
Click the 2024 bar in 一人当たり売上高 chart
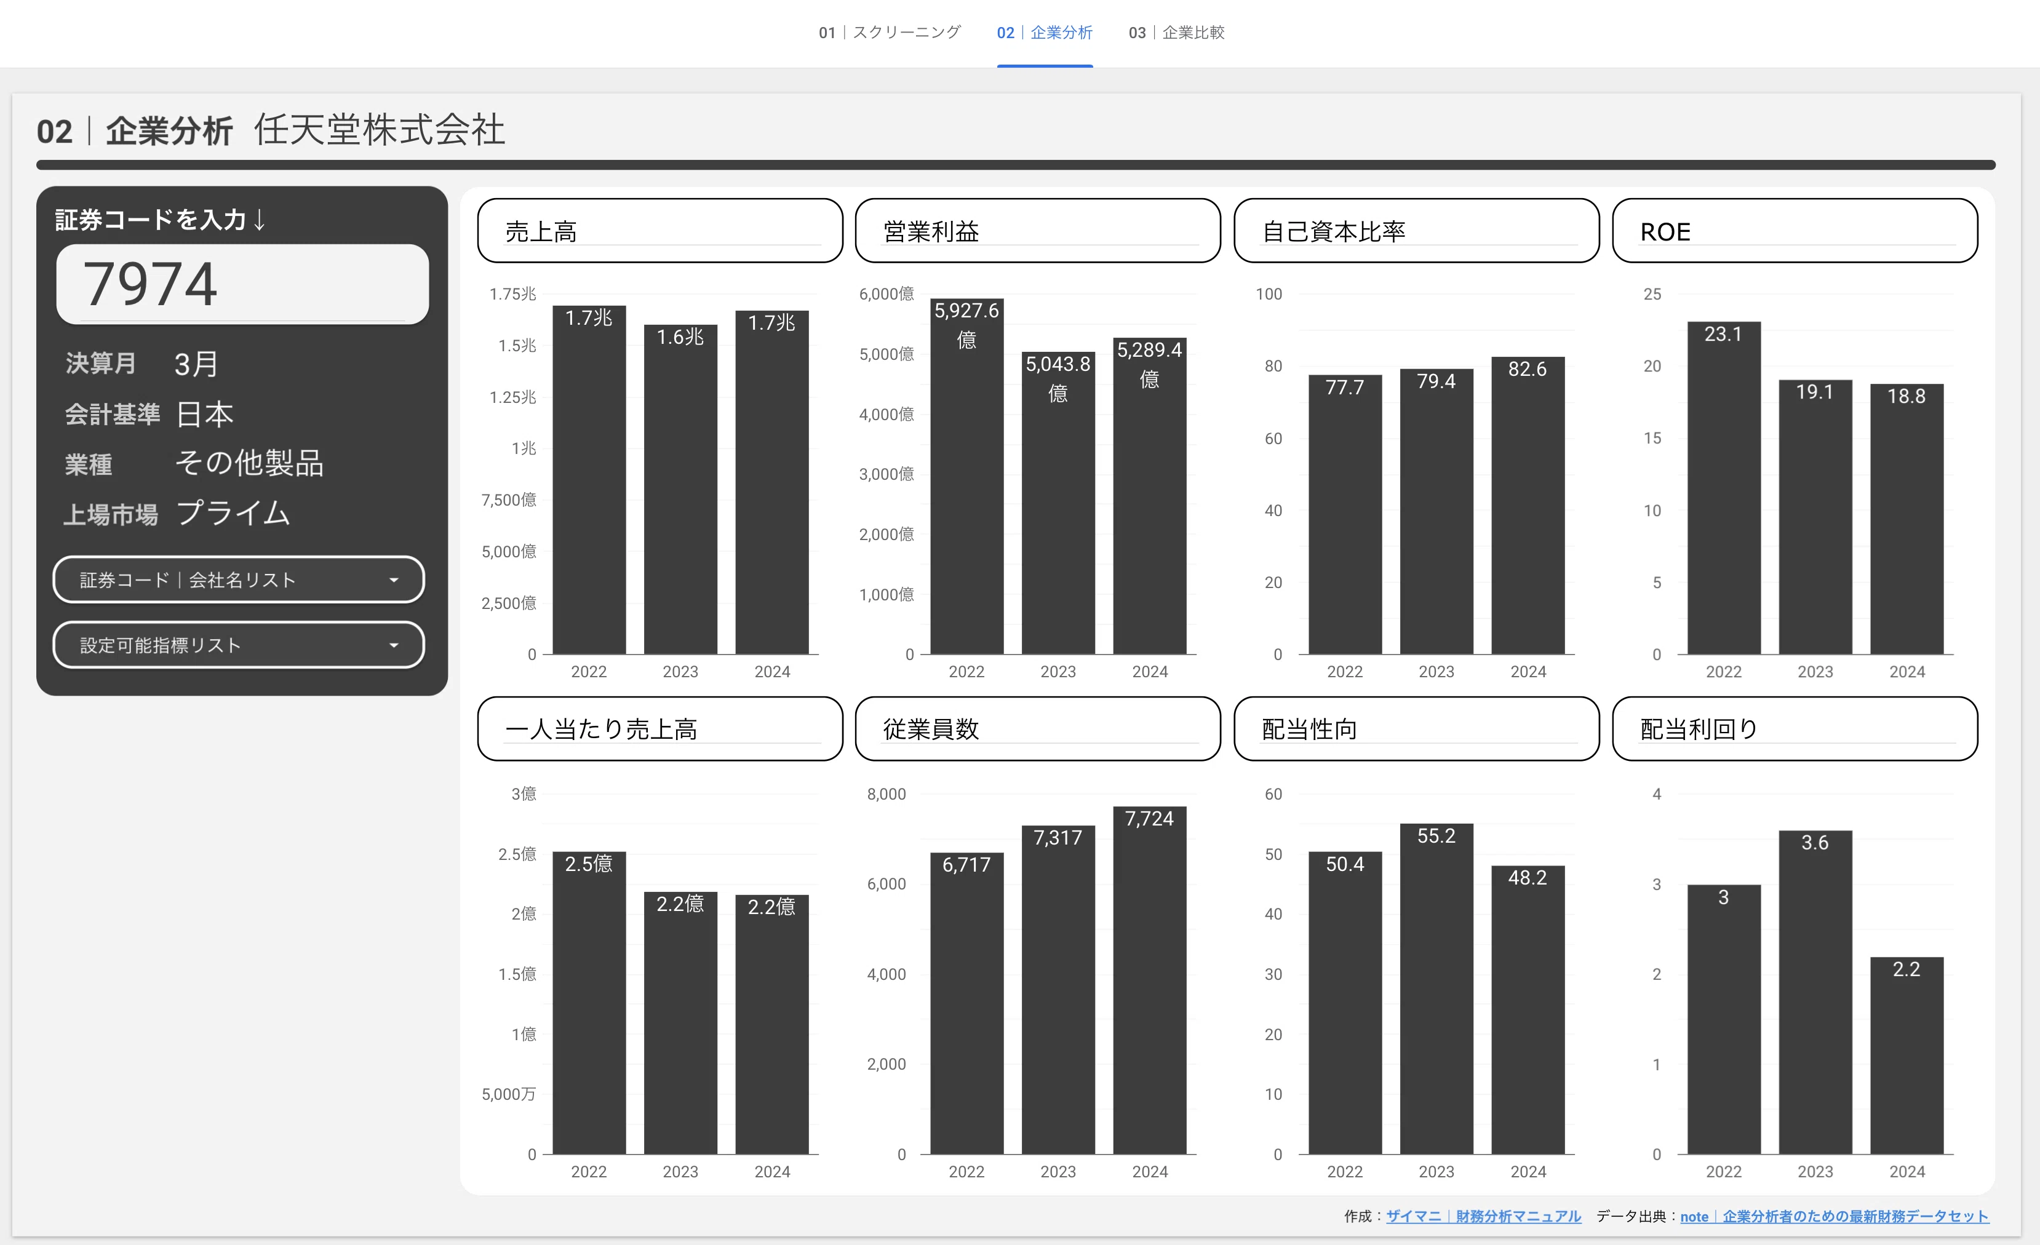(771, 1025)
